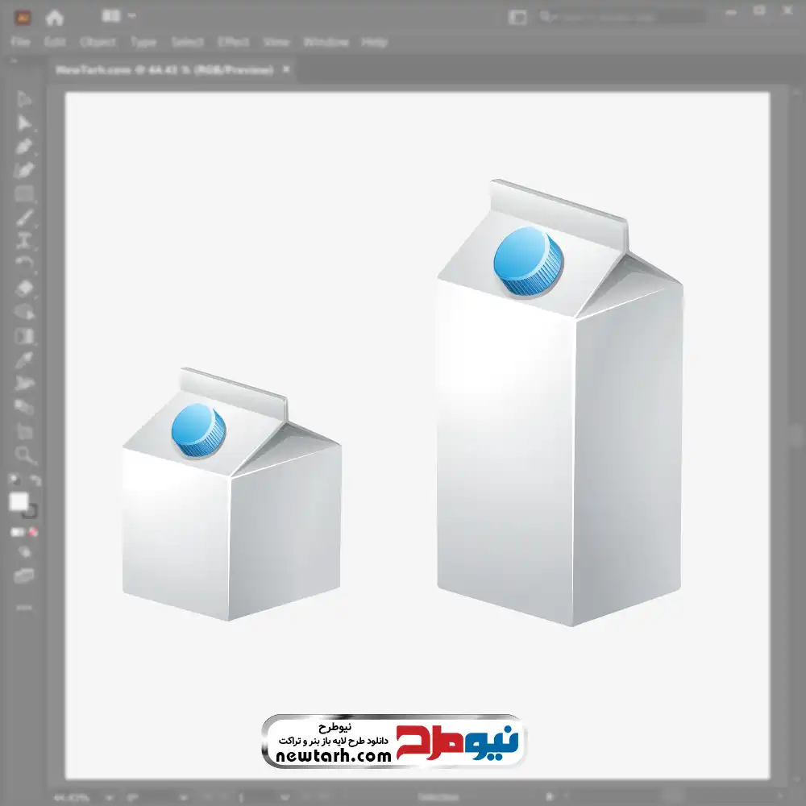Choose the Eraser tool

[24, 288]
